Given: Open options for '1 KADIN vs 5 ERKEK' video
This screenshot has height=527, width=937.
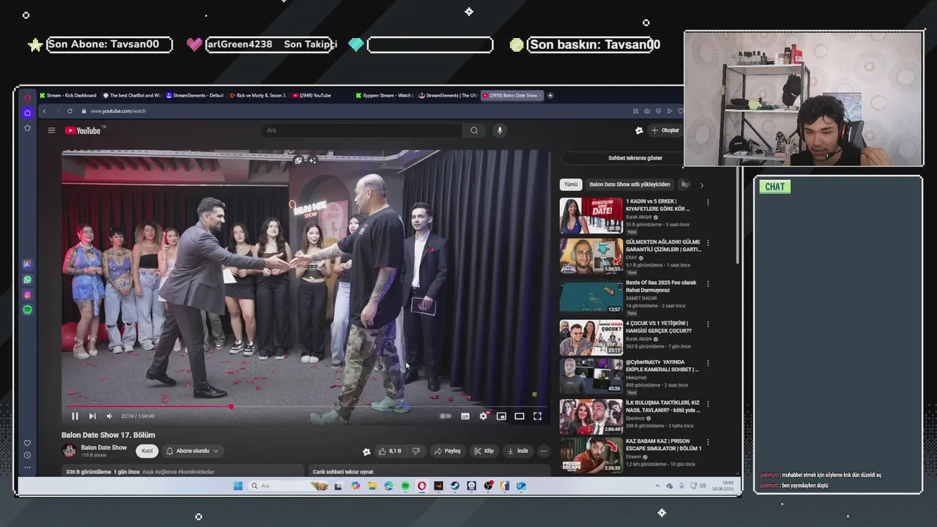Looking at the screenshot, I should pyautogui.click(x=707, y=203).
